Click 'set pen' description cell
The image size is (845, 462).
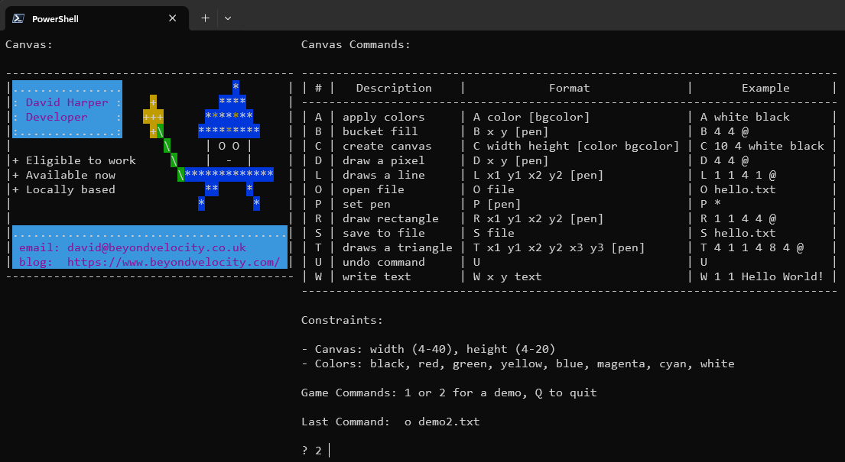click(x=366, y=204)
